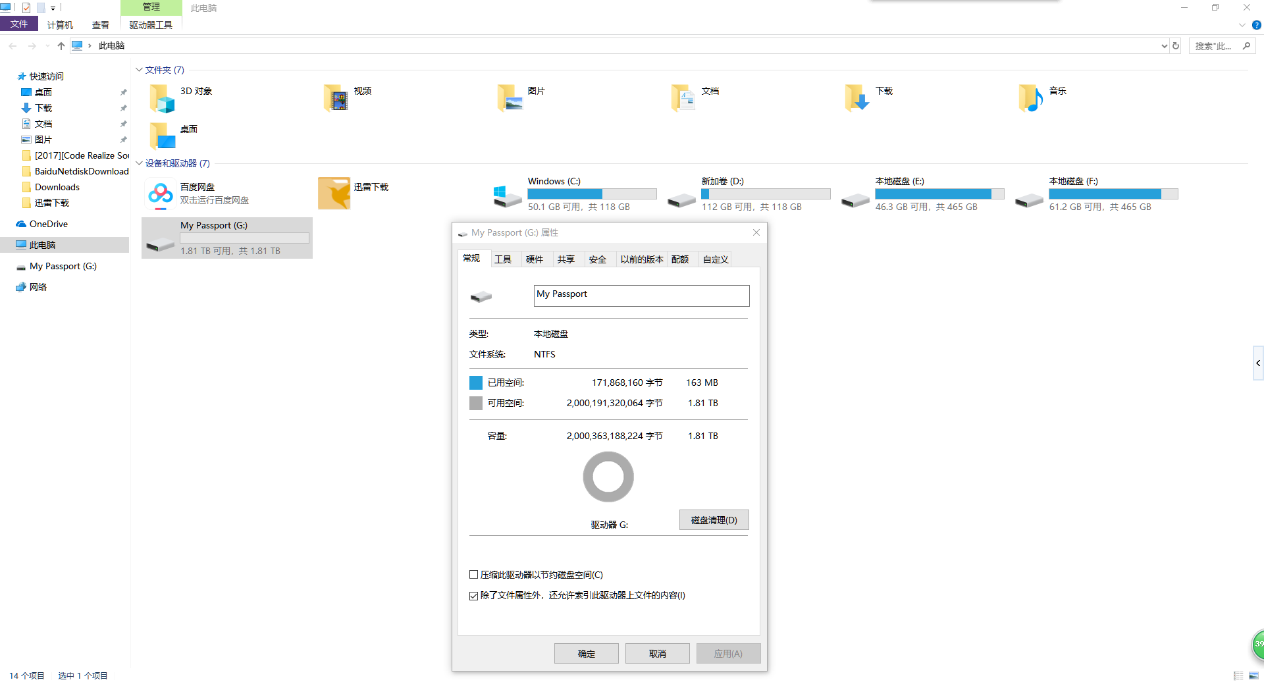Click the Properties quick access toolbar icon
This screenshot has width=1264, height=684.
pos(26,8)
